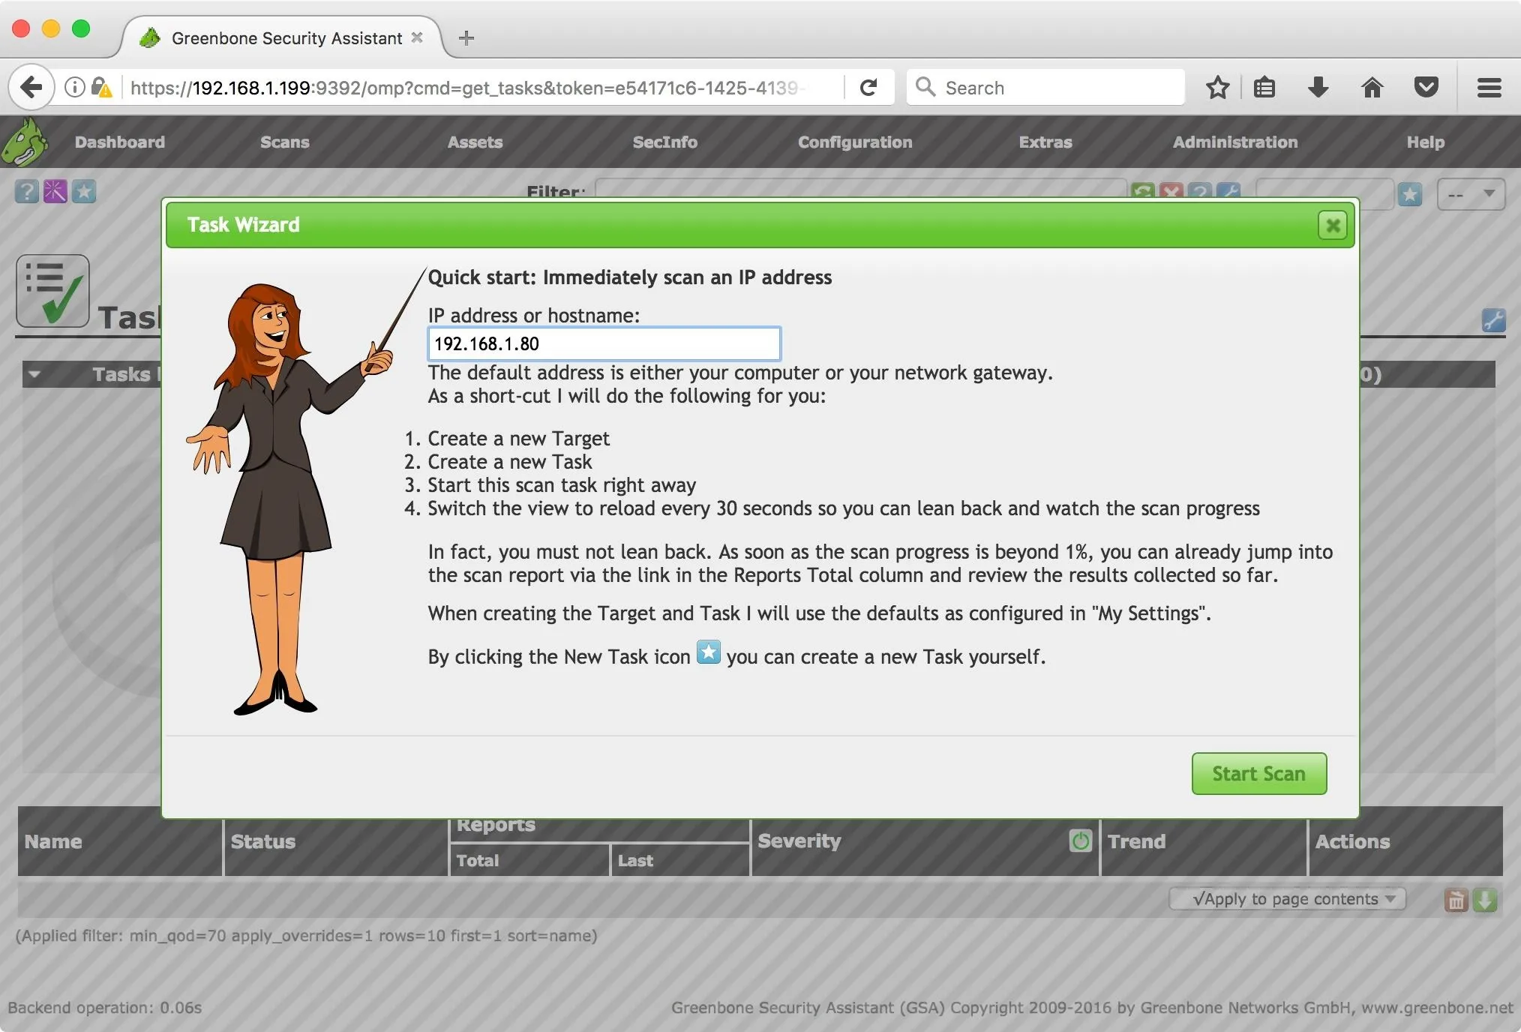Viewport: 1521px width, 1032px height.
Task: Click the New Task star icon in wizard text
Action: (x=708, y=652)
